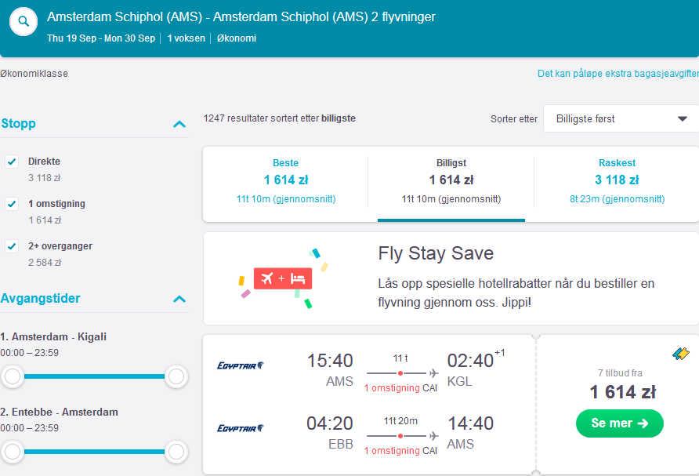Click the red stopover dot for AMS–KGL
Viewport: 699px width, 476px height.
pyautogui.click(x=400, y=373)
